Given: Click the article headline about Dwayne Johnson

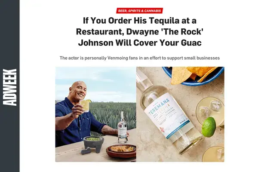Looking at the screenshot, I should 139,31.
